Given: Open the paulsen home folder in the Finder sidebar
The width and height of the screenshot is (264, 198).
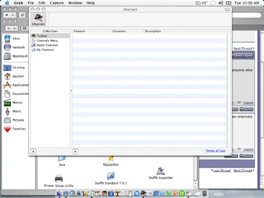Looking at the screenshot, I should [x=14, y=76].
